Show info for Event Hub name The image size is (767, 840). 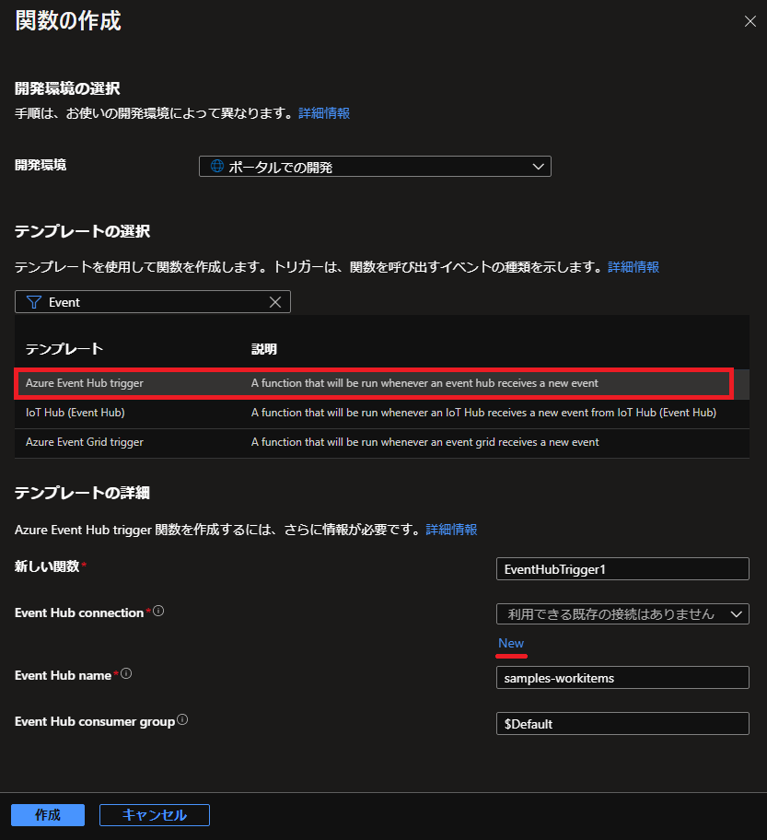(x=126, y=673)
